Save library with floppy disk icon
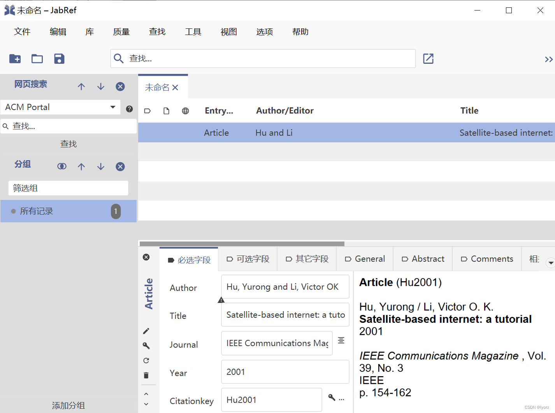 click(x=59, y=59)
